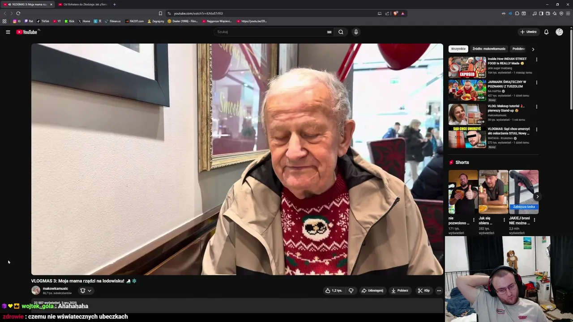
Task: Open VLOGMAS Sąd chce umorzyć thumbnail
Action: click(x=467, y=137)
